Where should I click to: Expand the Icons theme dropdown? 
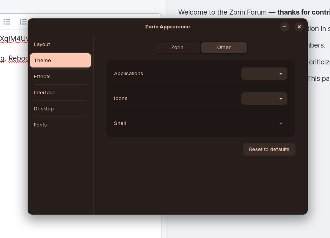click(x=264, y=98)
